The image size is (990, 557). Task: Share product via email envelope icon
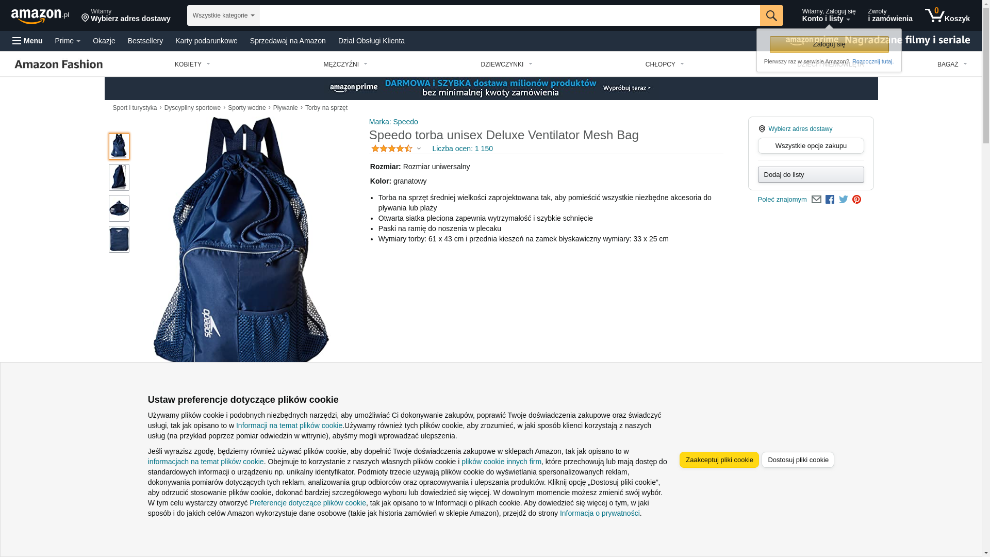pos(816,200)
